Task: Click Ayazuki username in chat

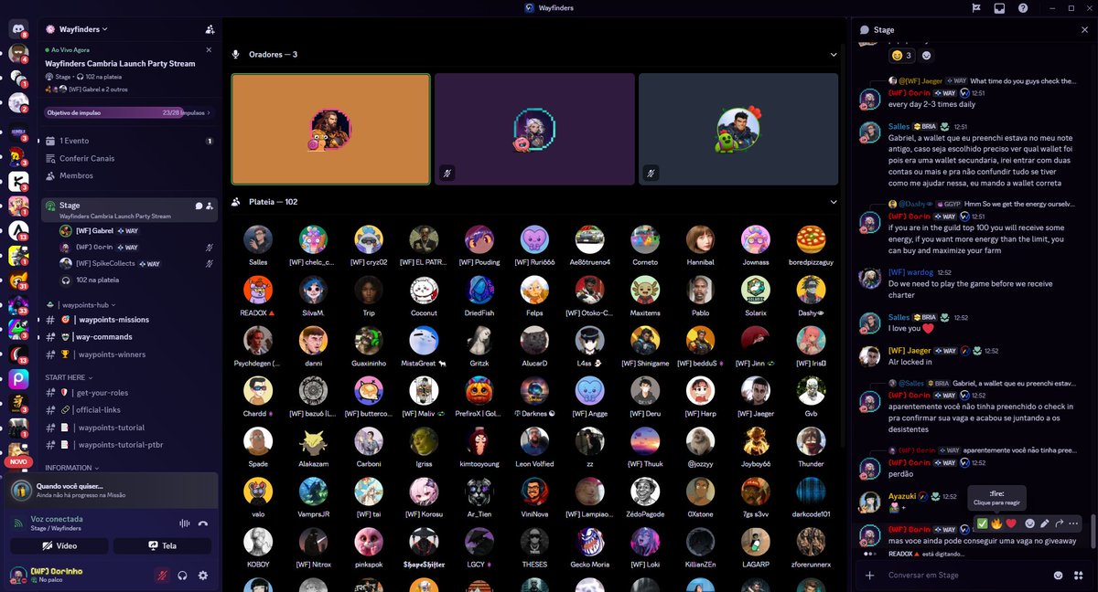Action: click(x=903, y=496)
